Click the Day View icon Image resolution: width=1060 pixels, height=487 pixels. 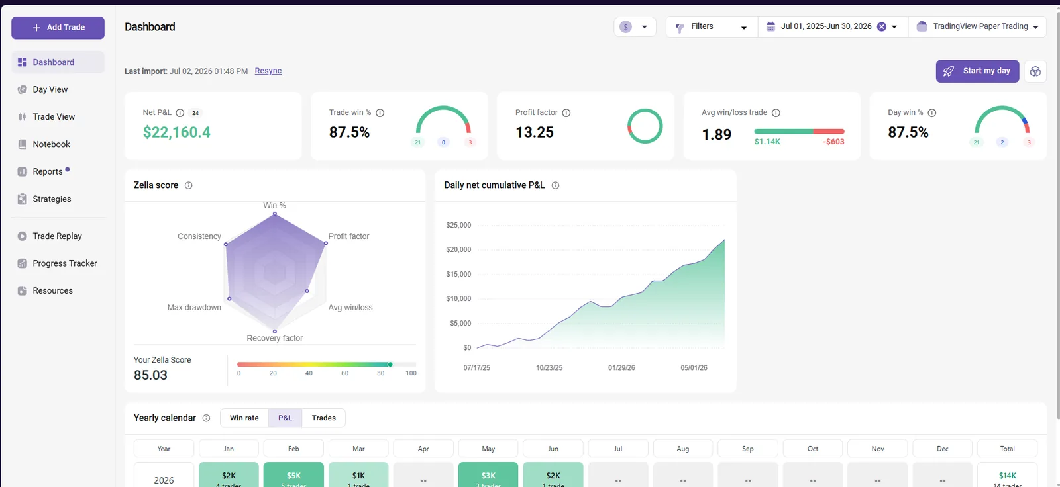(x=22, y=89)
